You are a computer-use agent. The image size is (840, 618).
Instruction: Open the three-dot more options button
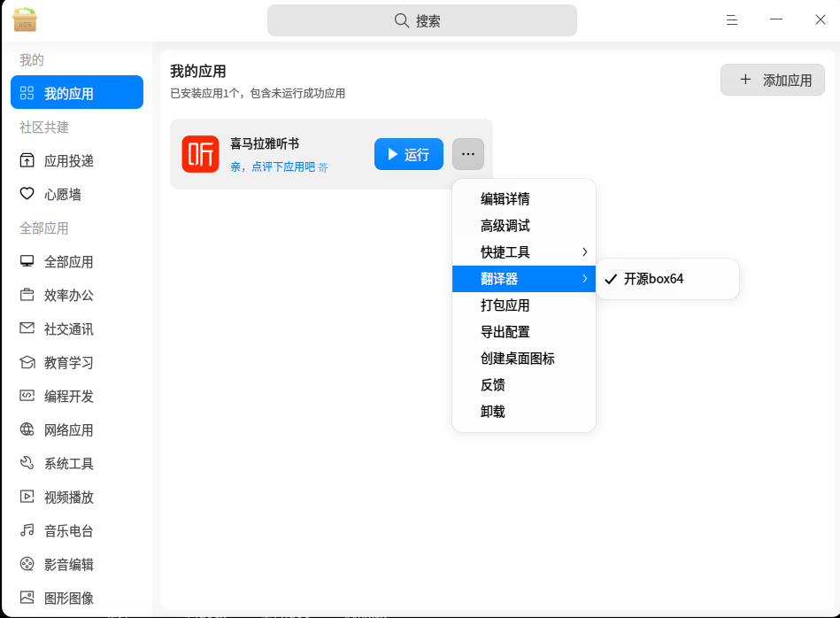pos(468,154)
